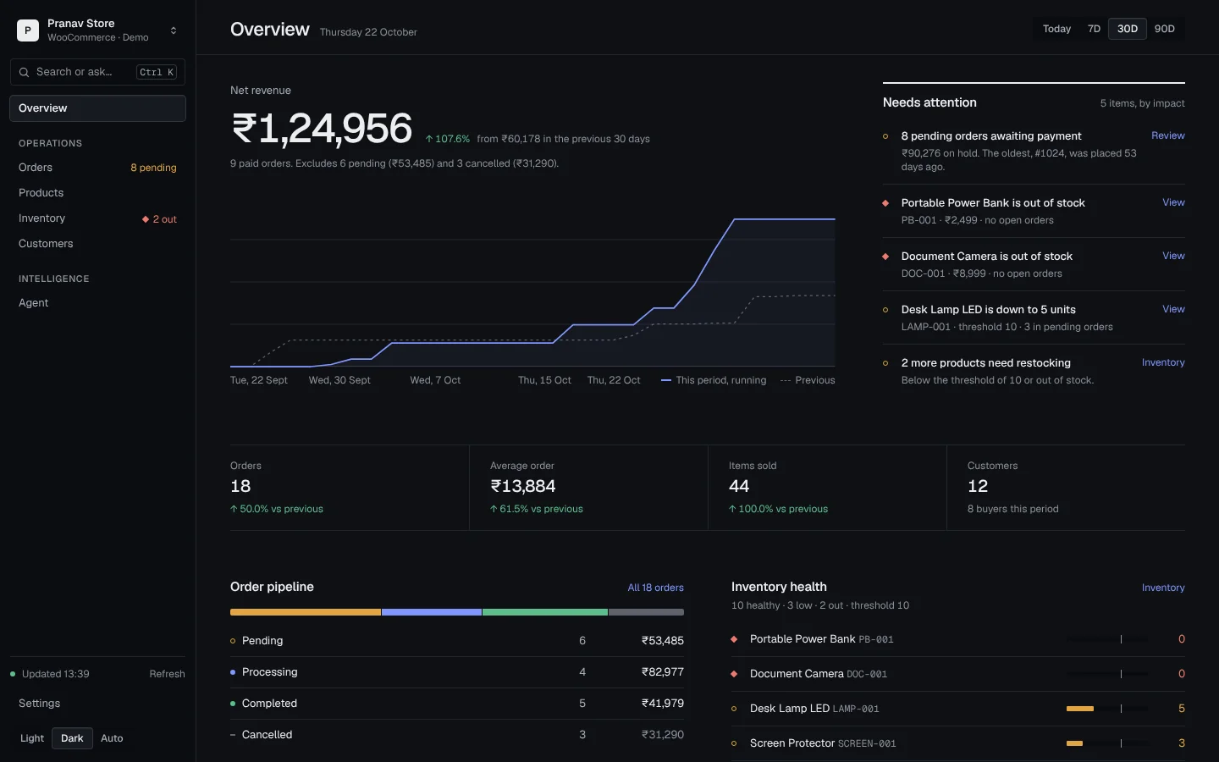This screenshot has width=1219, height=762.
Task: Select the Completed pipeline row
Action: click(x=457, y=704)
